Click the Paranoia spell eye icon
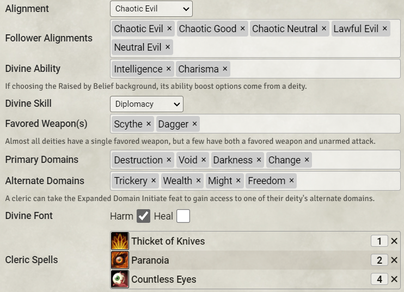The width and height of the screenshot is (404, 292). pyautogui.click(x=120, y=260)
